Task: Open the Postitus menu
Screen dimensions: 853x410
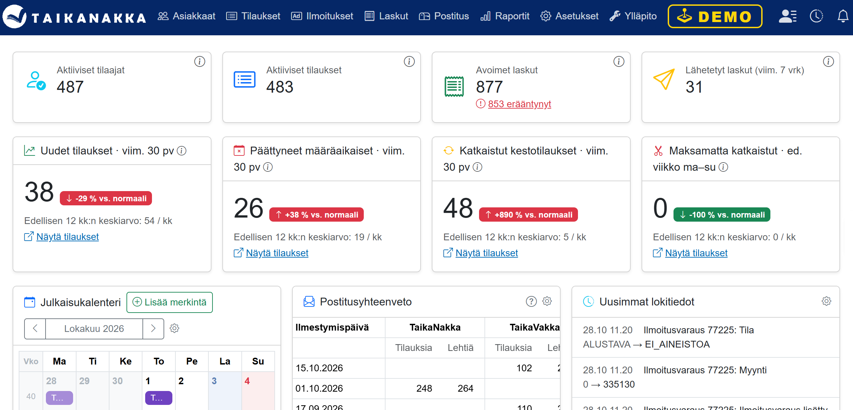Action: point(444,16)
